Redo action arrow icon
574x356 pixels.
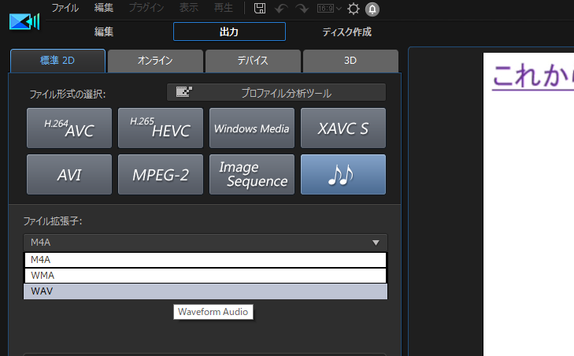pyautogui.click(x=302, y=9)
